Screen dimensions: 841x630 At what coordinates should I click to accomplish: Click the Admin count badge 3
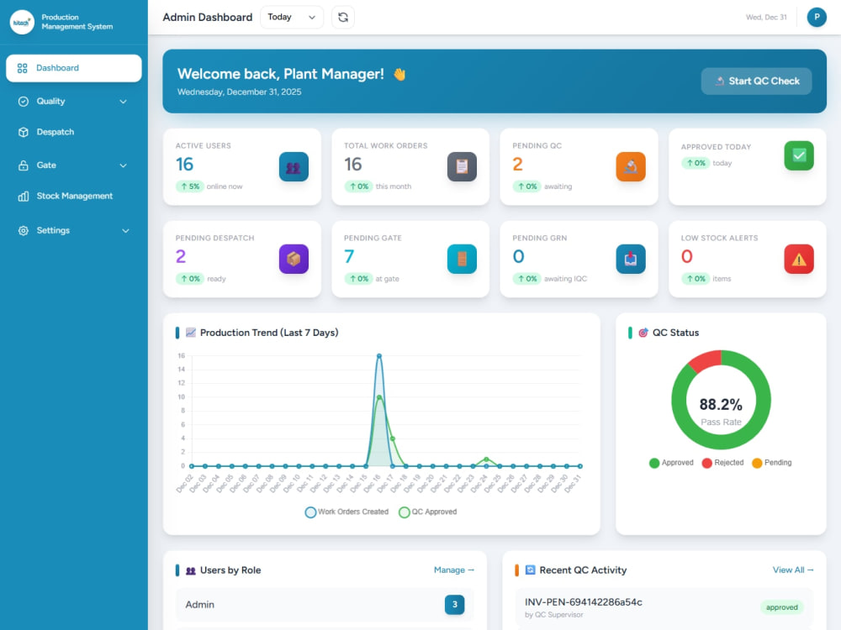(x=454, y=604)
